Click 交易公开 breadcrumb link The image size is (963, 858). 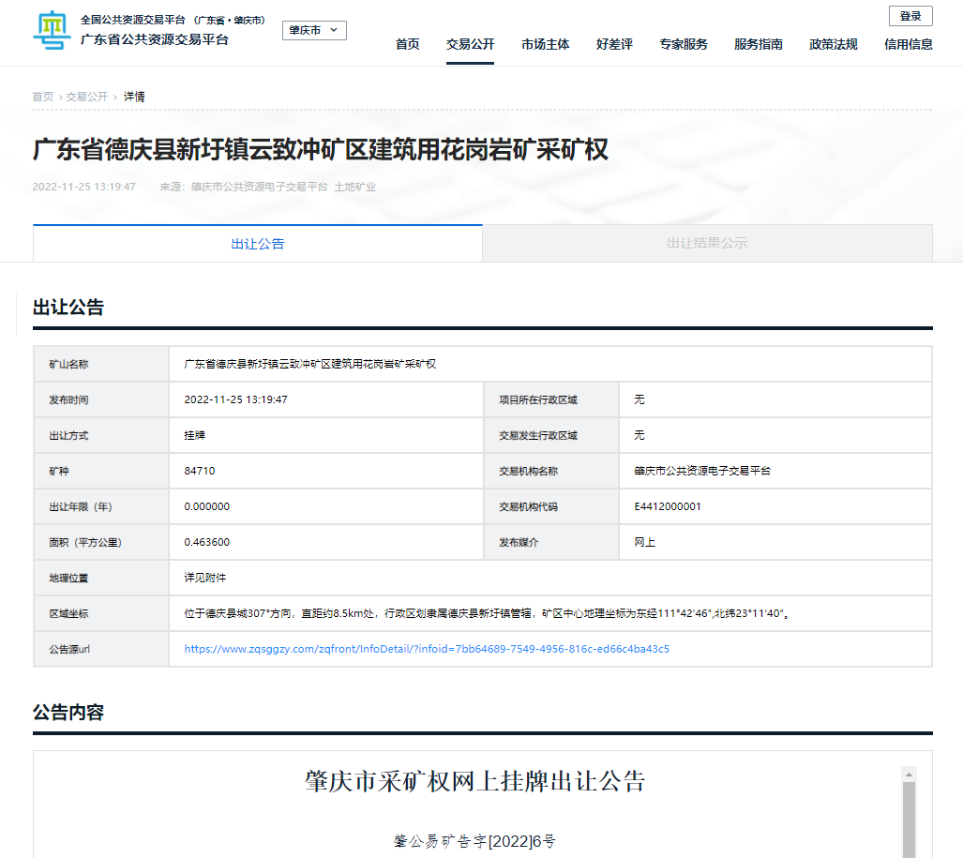tap(86, 97)
